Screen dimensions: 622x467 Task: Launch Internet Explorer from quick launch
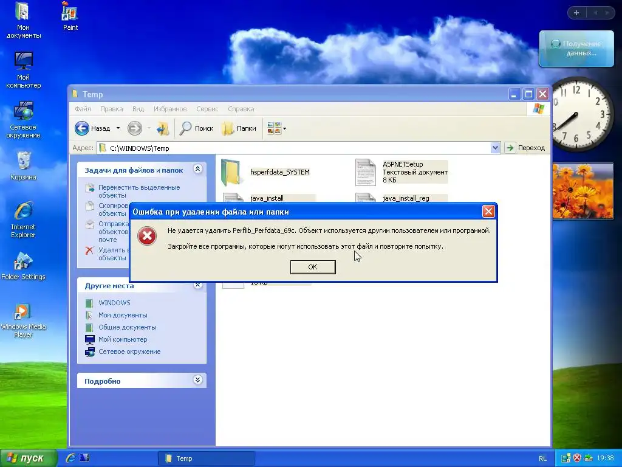pyautogui.click(x=70, y=458)
